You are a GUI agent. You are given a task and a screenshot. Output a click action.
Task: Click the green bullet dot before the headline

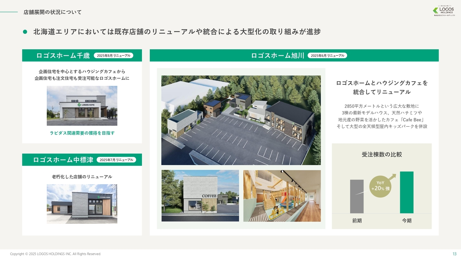(25, 32)
